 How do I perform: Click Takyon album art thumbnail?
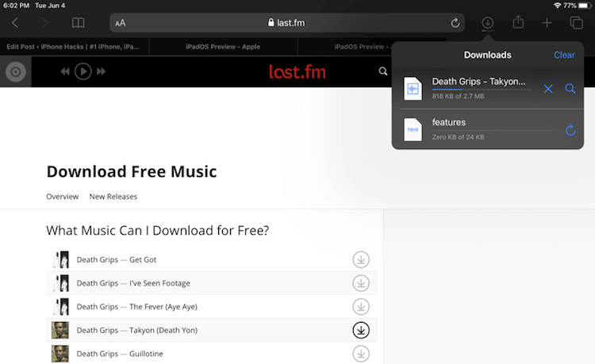click(60, 330)
